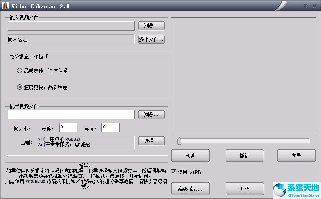Click the video preview area

[243, 76]
